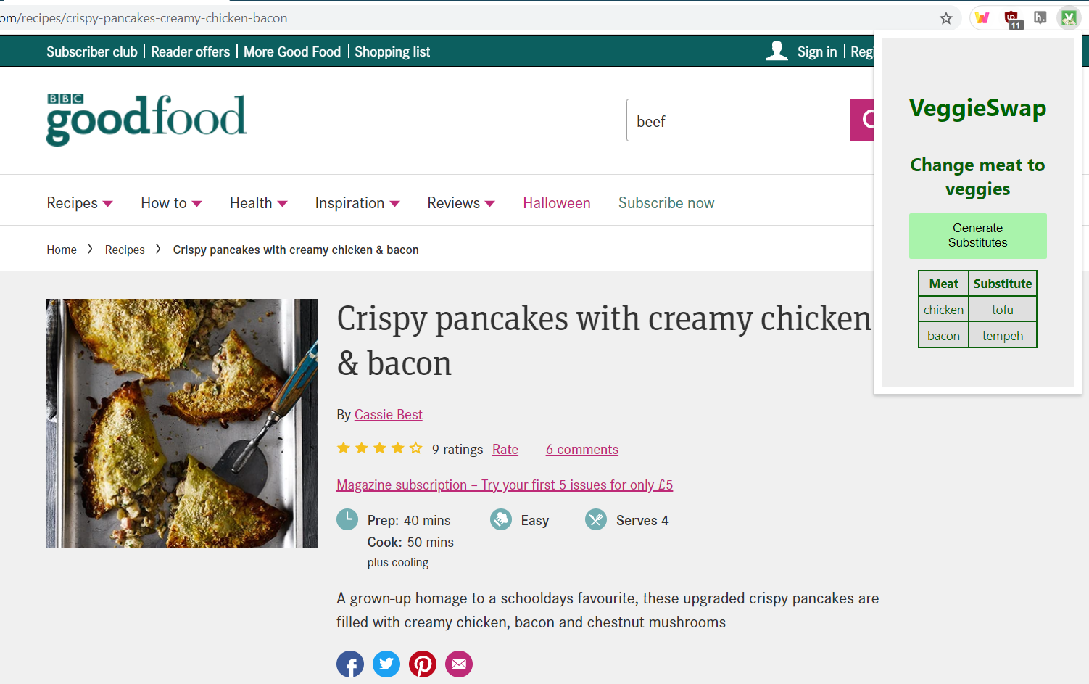Focus the search field containing beef
1089x684 pixels.
click(738, 120)
